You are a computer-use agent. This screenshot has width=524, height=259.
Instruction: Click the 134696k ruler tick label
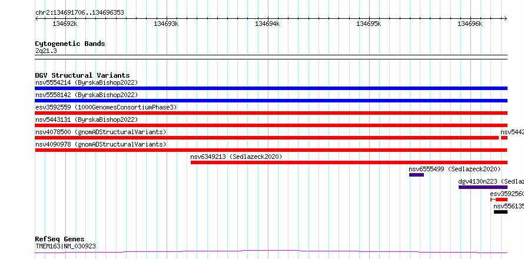coord(470,24)
